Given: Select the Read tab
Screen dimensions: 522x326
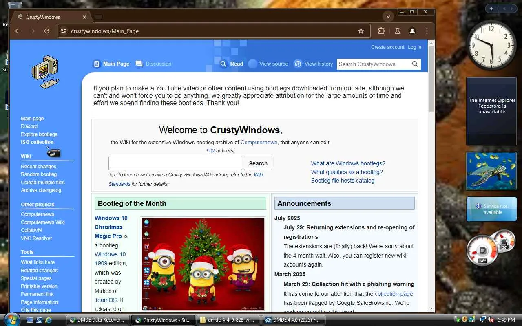Looking at the screenshot, I should pos(232,64).
